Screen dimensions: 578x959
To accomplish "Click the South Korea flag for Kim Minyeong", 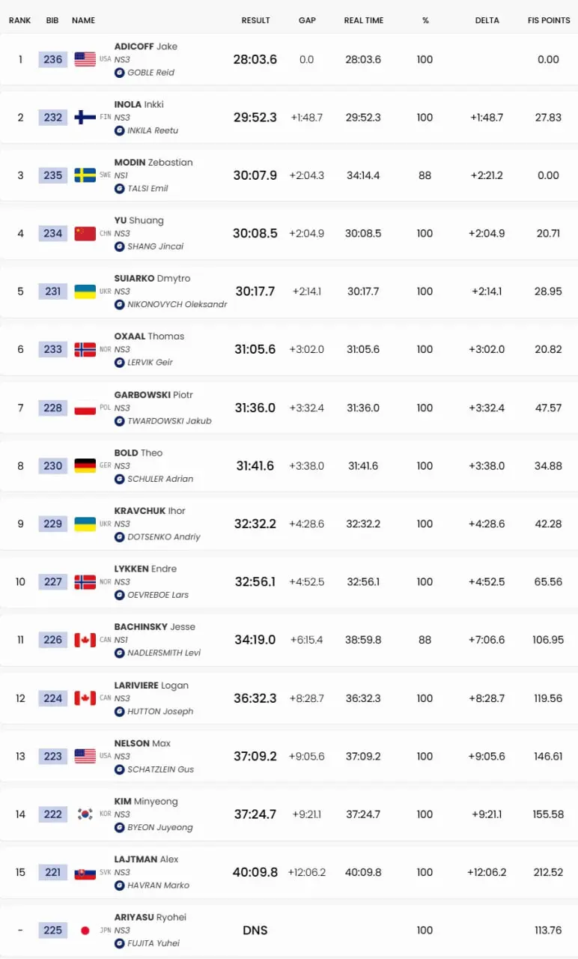I will pos(85,814).
